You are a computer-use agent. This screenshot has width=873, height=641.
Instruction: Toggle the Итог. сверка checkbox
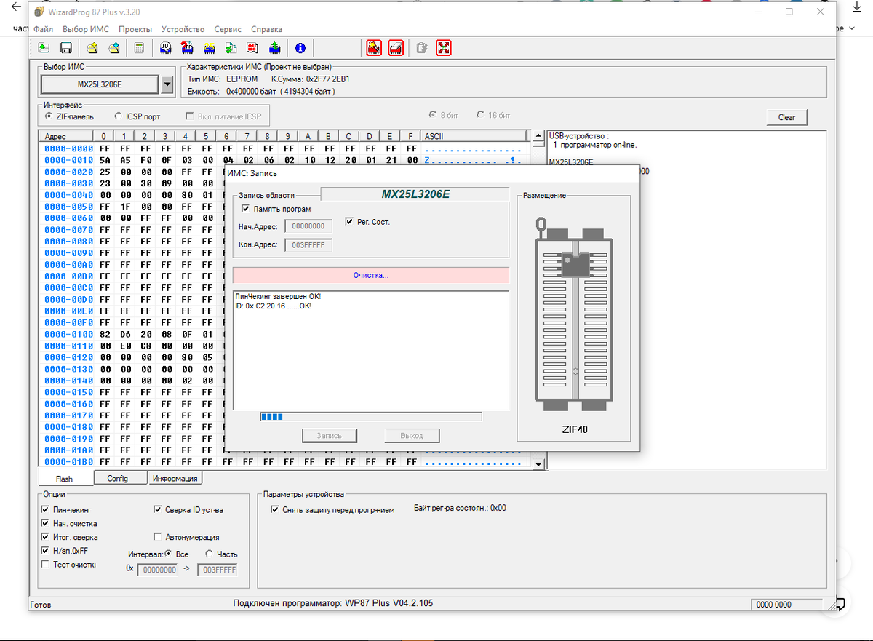pyautogui.click(x=46, y=537)
